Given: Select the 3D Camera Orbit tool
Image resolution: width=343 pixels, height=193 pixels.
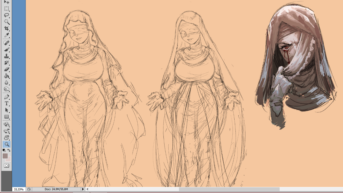Looking at the screenshot, I should point(7,131).
